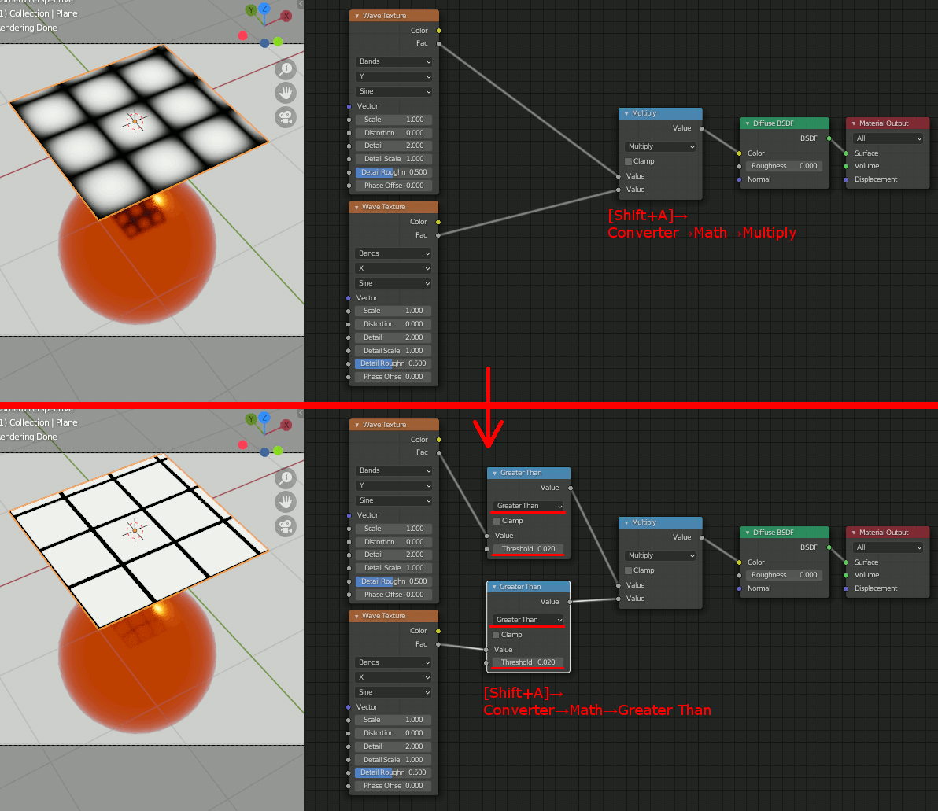Collapse upper screenshot's X Wave Texture node
This screenshot has width=938, height=811.
[x=356, y=207]
